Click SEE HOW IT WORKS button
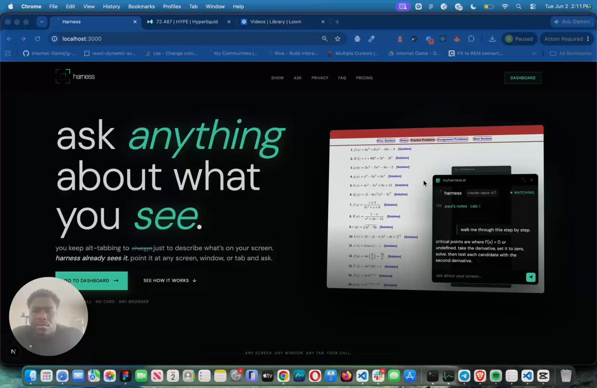Screen dimensions: 597x388 point(170,281)
